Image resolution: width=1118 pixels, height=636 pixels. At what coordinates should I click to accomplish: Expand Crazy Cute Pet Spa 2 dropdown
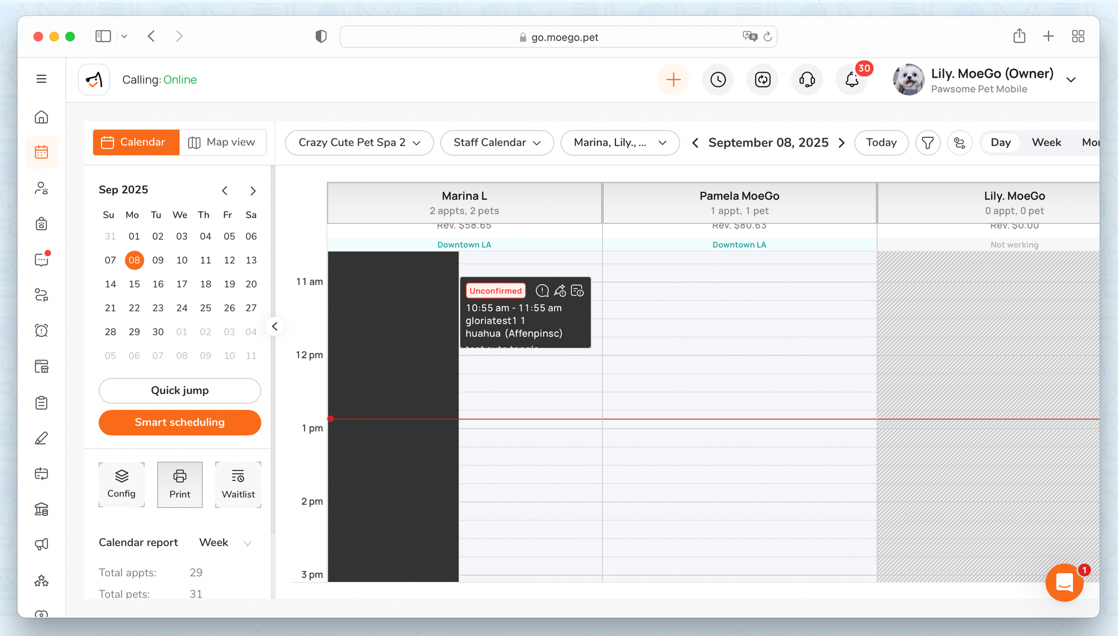pyautogui.click(x=359, y=143)
